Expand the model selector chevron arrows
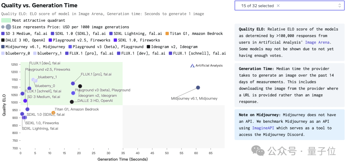This screenshot has height=165, width=347. coord(340,6)
